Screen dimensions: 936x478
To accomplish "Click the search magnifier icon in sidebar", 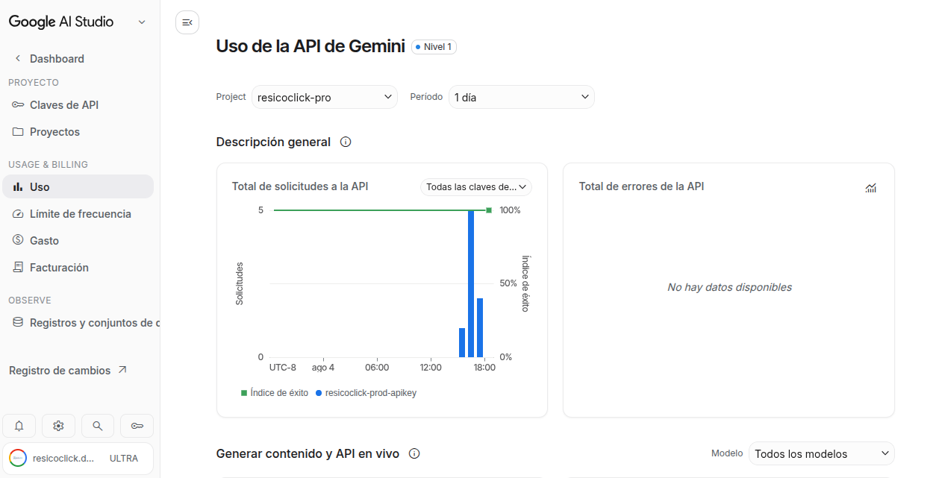I will coord(98,426).
